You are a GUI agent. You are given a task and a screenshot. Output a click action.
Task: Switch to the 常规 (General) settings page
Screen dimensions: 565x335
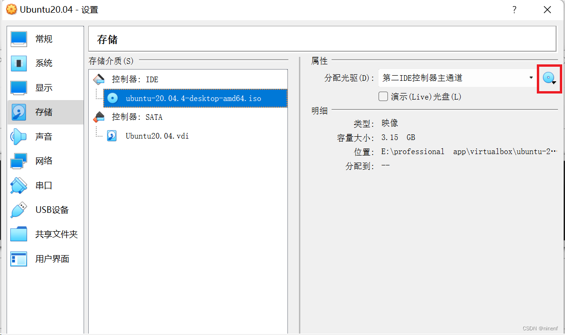[45, 39]
